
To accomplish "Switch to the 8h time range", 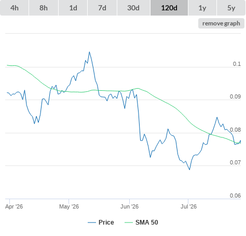I will coord(44,8).
